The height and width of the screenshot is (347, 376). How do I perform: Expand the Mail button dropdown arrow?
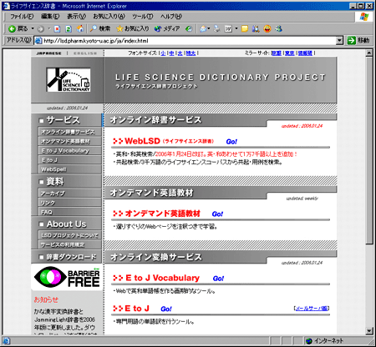(209, 28)
